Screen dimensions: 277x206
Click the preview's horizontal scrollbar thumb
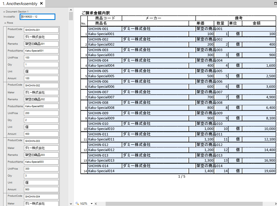pyautogui.click(x=184, y=204)
